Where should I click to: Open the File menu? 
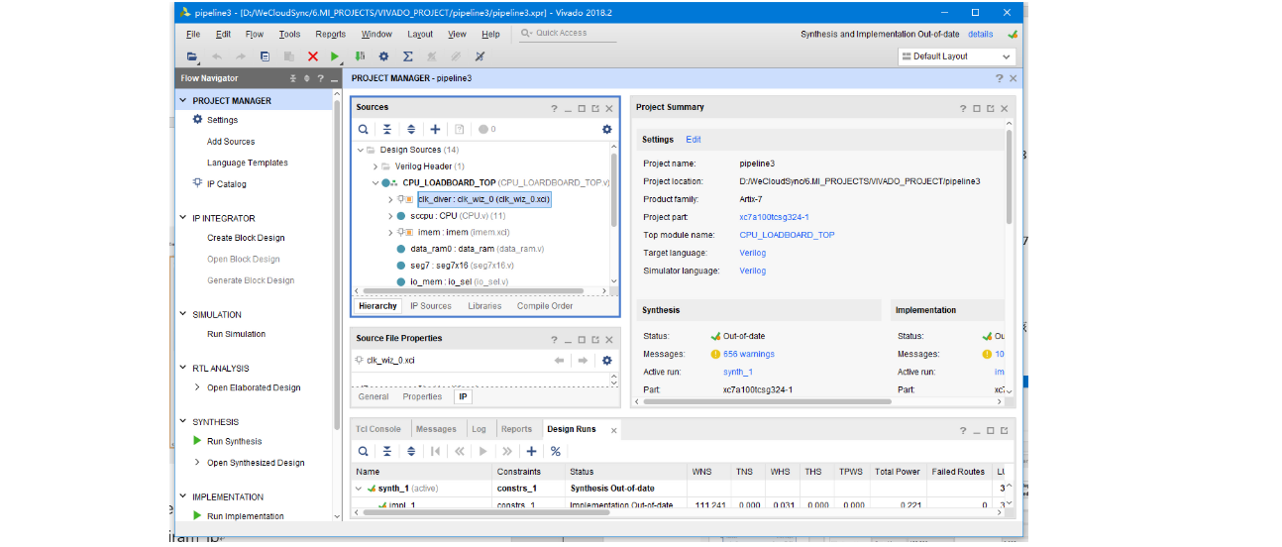click(x=193, y=34)
